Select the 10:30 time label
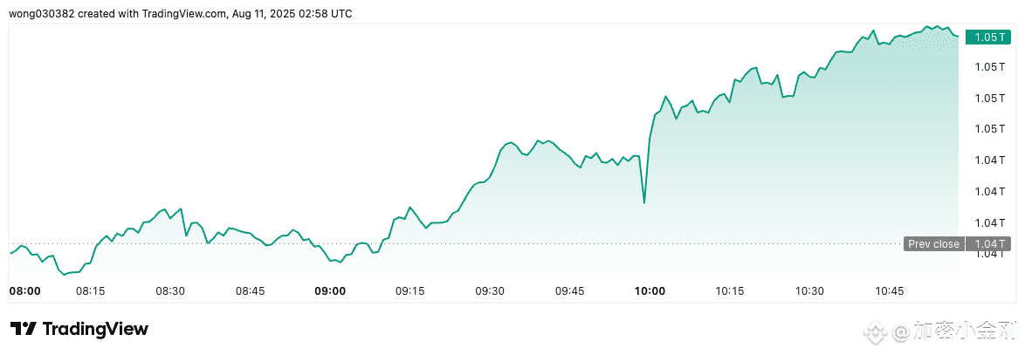The width and height of the screenshot is (1025, 355). point(809,291)
